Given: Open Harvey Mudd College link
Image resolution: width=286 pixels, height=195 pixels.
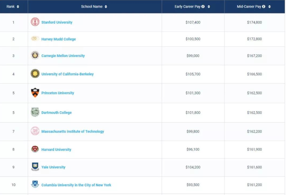Looking at the screenshot, I should 58,39.
